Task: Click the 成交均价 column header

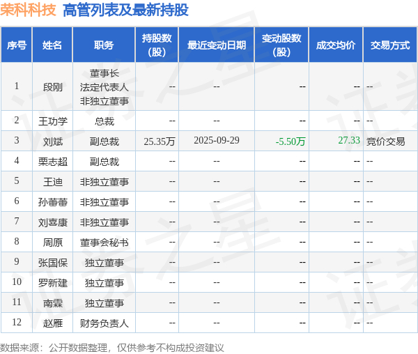Action: 336,45
